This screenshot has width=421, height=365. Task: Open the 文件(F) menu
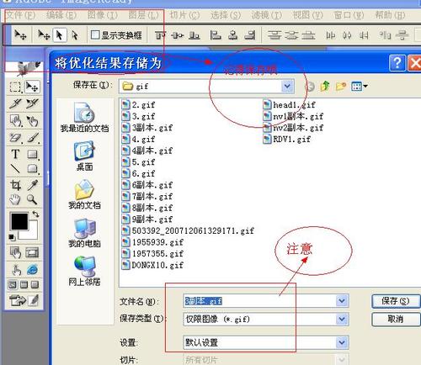[x=21, y=15]
